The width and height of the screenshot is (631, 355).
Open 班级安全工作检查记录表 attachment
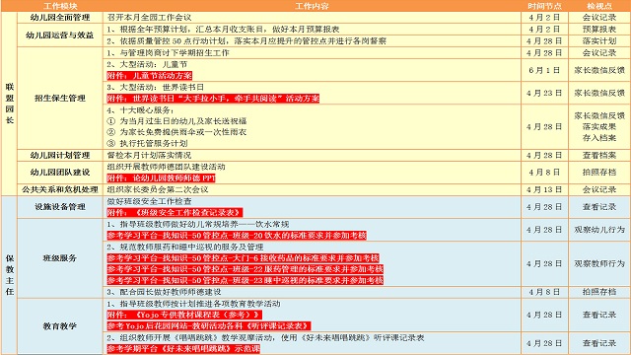pyautogui.click(x=175, y=212)
